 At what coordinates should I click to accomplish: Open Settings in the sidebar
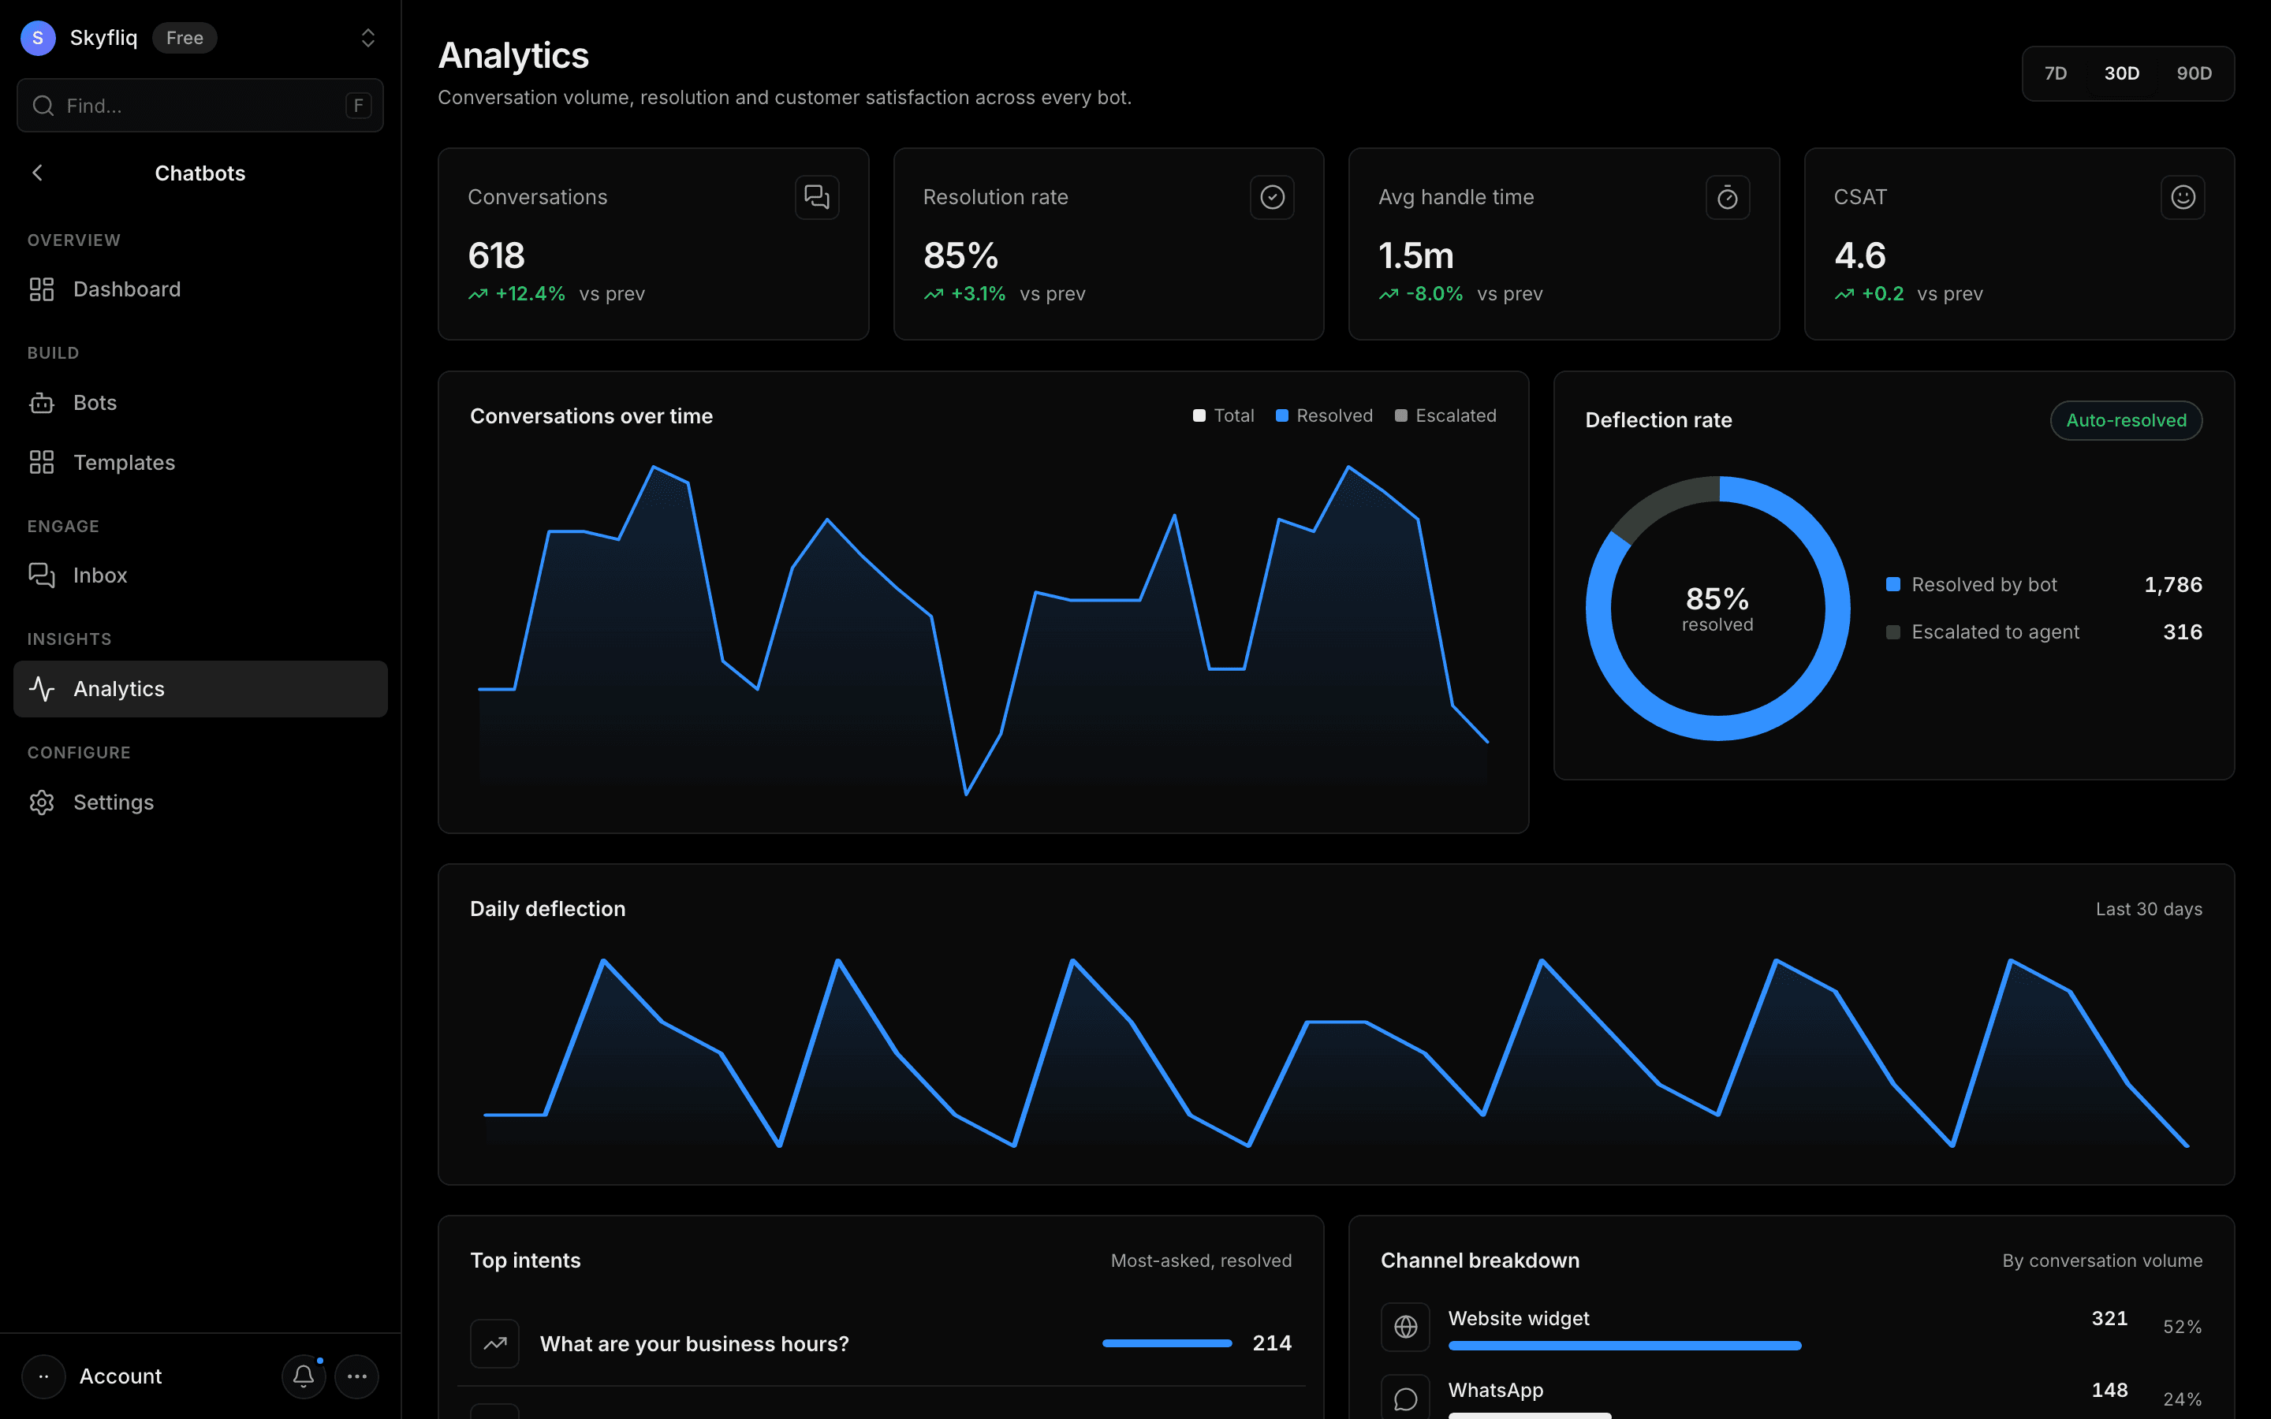pos(200,803)
